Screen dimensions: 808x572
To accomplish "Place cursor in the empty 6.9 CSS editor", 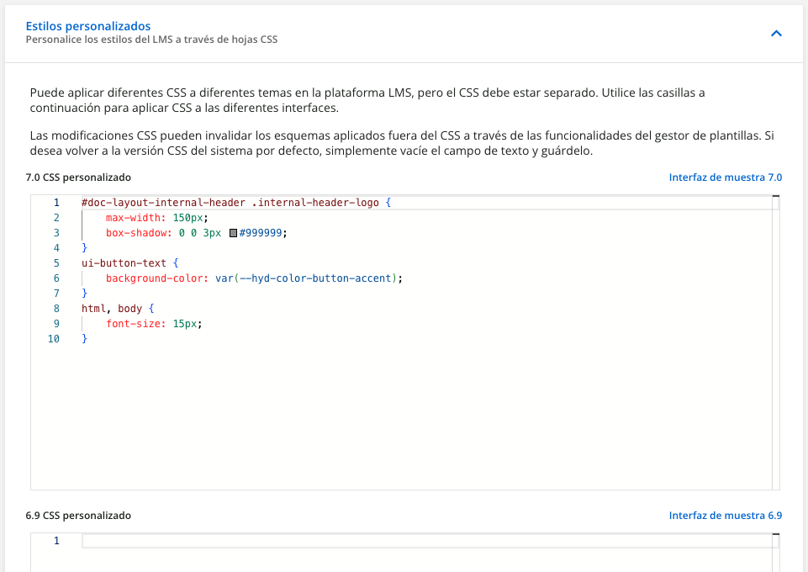I will 420,541.
